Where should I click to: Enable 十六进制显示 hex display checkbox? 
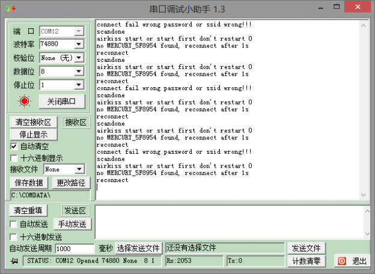coord(14,158)
